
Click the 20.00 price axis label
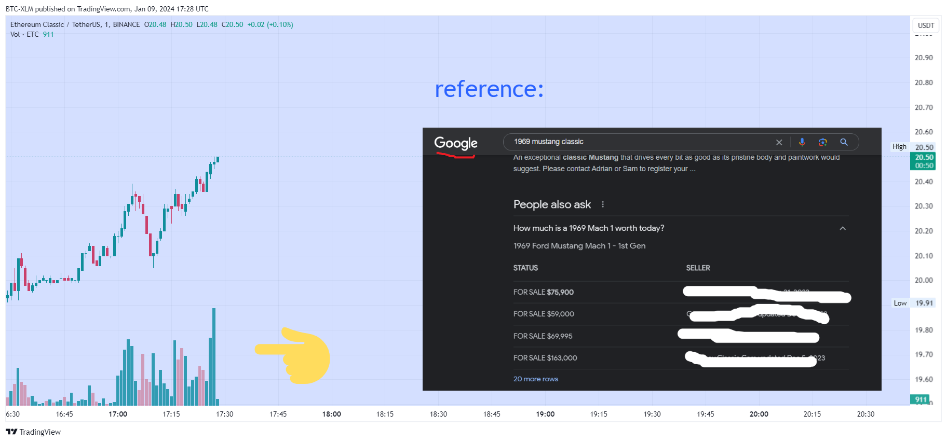[924, 280]
